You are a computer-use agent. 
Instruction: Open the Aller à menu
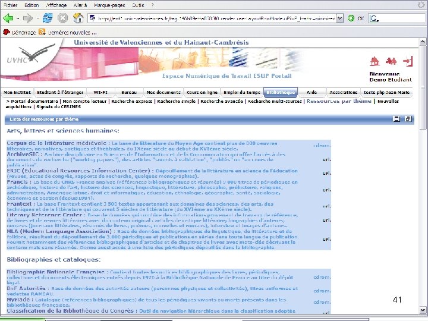click(x=80, y=5)
